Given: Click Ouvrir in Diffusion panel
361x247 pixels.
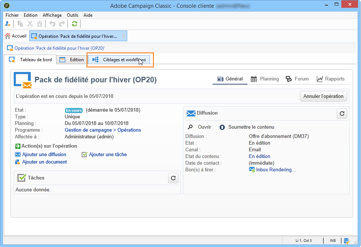Looking at the screenshot, I should point(204,127).
